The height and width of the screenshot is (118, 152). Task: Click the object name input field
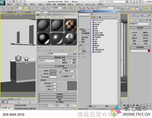click(x=139, y=51)
